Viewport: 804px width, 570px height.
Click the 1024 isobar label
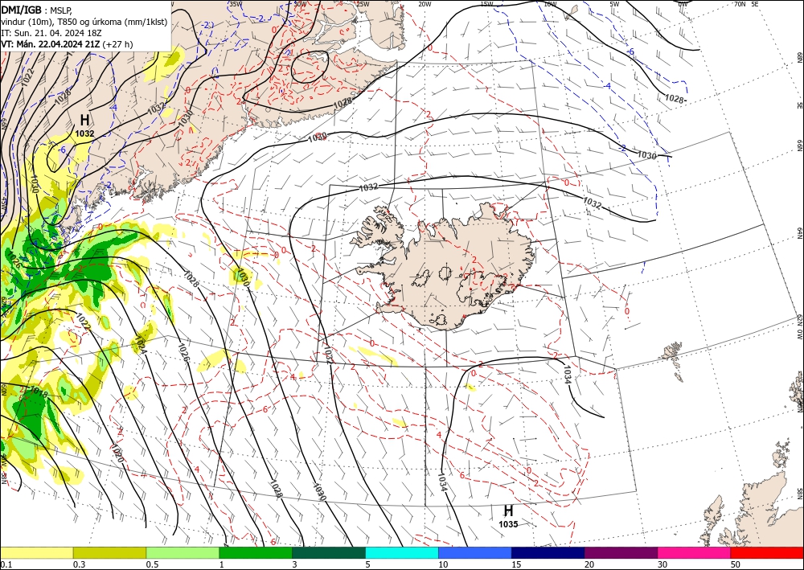click(x=139, y=345)
